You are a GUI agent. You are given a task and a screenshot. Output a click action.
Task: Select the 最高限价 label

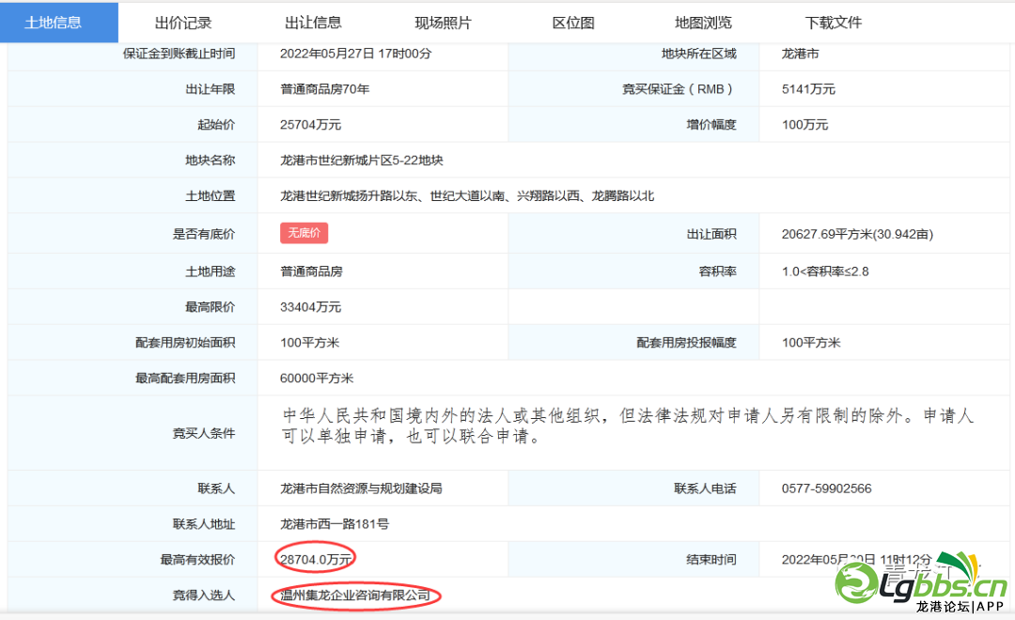point(211,307)
